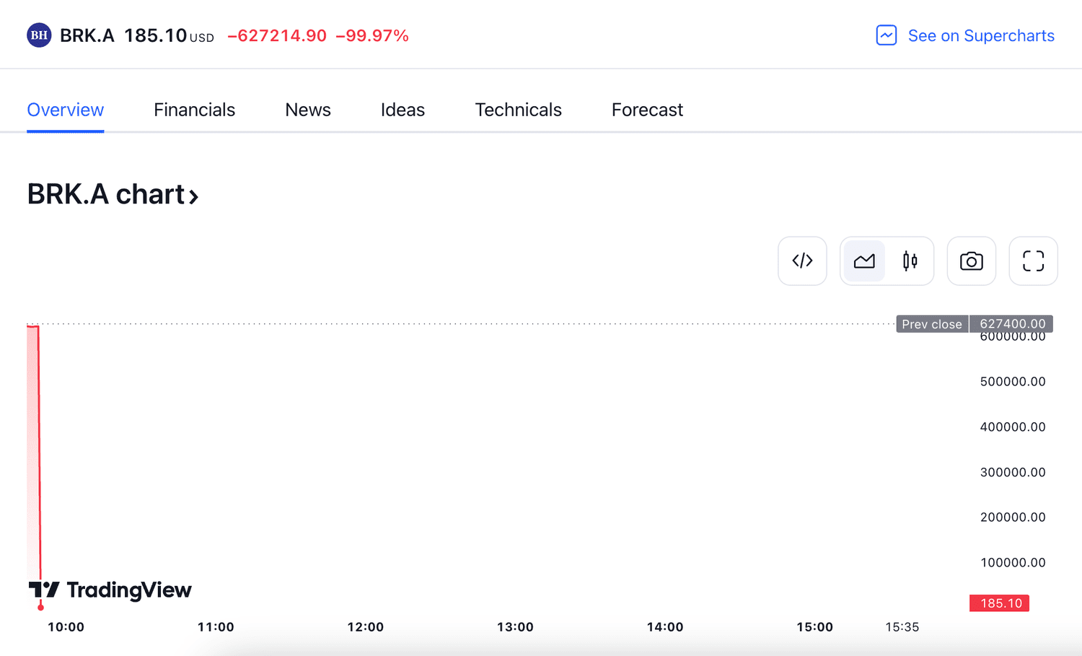Screen dimensions: 1082x656
Task: Click the 11:00 time axis label
Action: (216, 627)
